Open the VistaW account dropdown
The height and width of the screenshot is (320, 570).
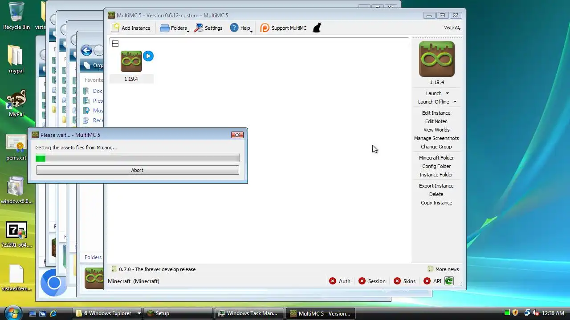pos(452,28)
